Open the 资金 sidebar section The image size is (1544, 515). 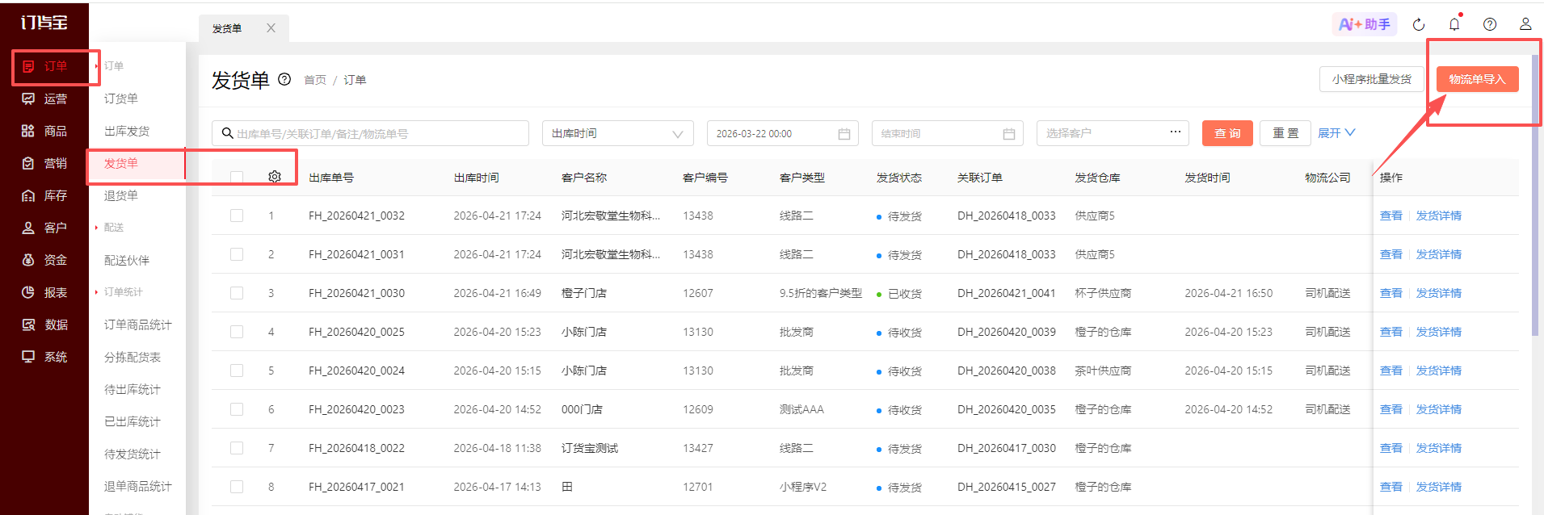44,260
